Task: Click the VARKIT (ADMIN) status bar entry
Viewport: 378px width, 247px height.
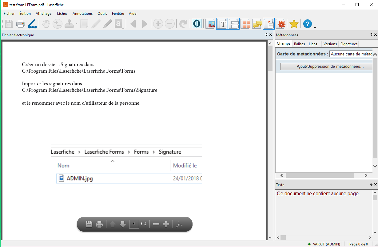Action: pos(324,244)
